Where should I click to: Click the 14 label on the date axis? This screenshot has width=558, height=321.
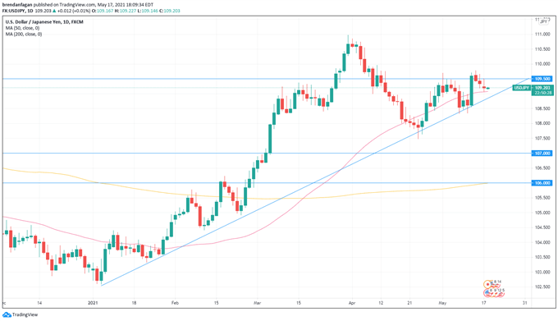pos(39,303)
